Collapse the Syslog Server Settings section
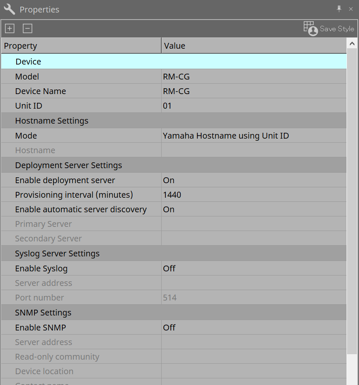This screenshot has height=385, width=359. pos(57,253)
